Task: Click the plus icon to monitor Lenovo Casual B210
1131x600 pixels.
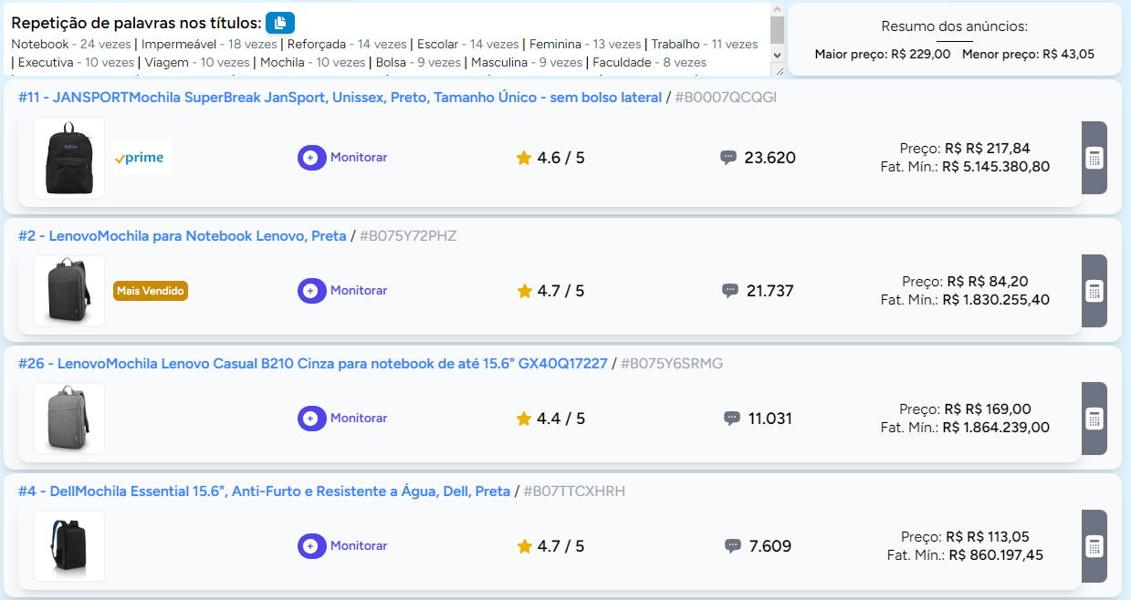Action: 311,419
